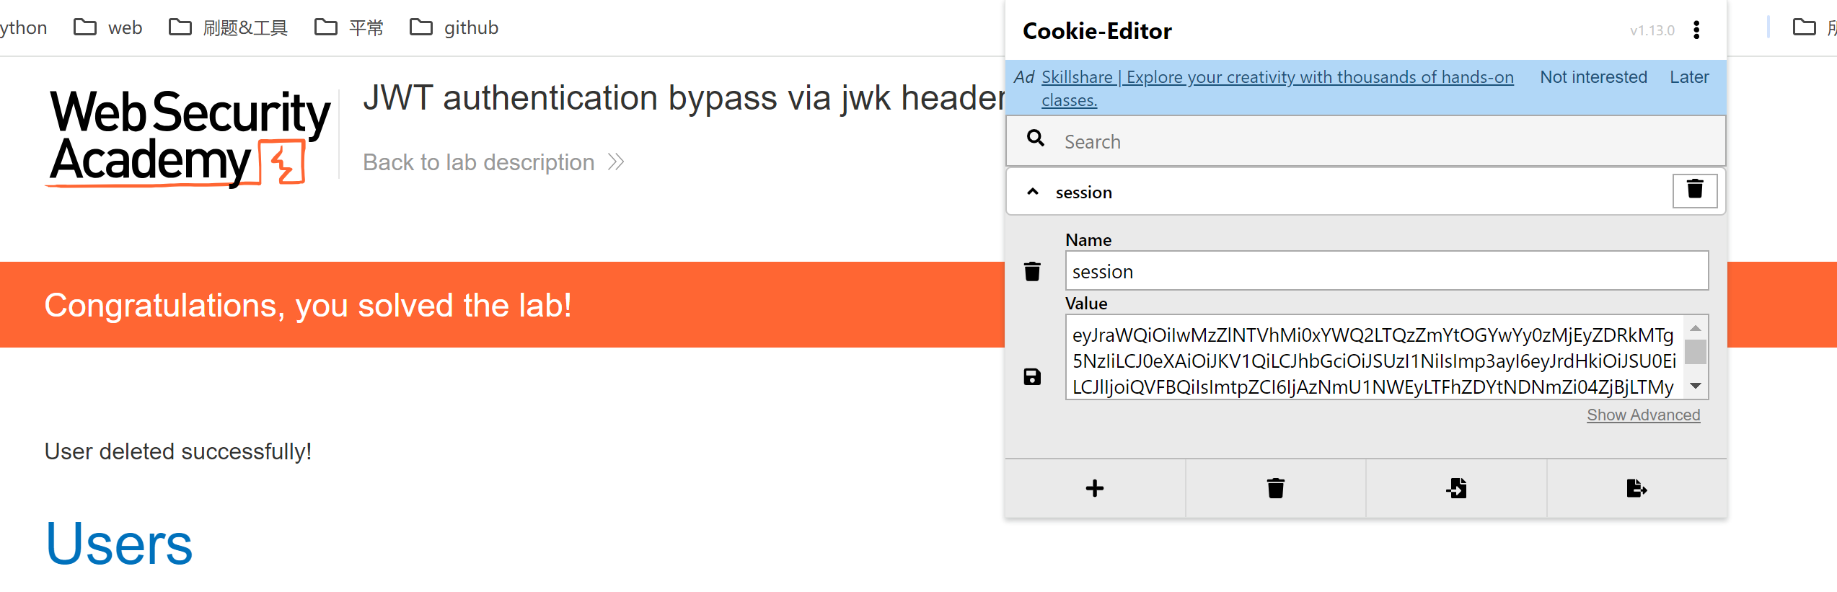Import cookies using the import icon
1837x592 pixels.
[x=1456, y=488]
